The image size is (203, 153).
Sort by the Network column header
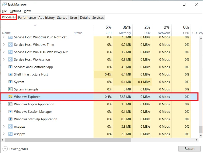pos(162,30)
